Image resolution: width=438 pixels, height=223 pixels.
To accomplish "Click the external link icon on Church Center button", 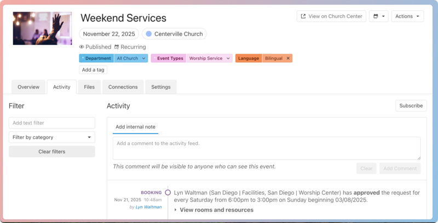I will [x=303, y=16].
